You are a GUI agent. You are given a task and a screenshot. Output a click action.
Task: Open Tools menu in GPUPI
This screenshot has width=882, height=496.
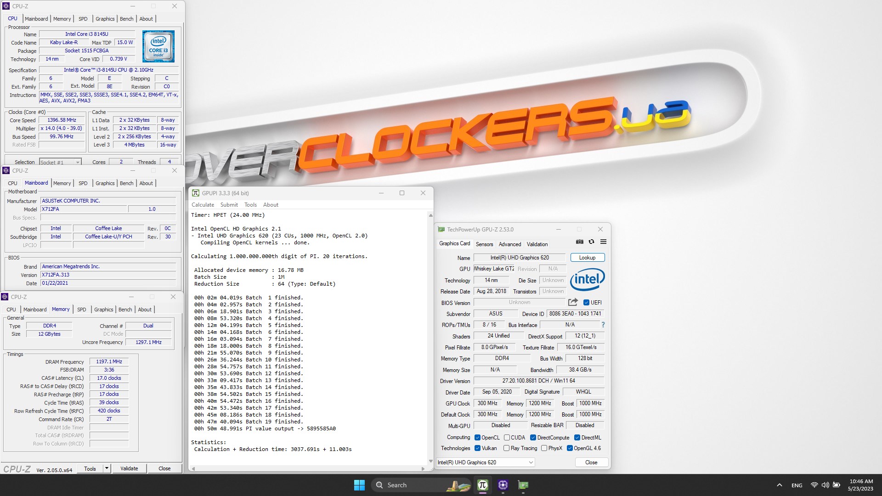tap(250, 205)
